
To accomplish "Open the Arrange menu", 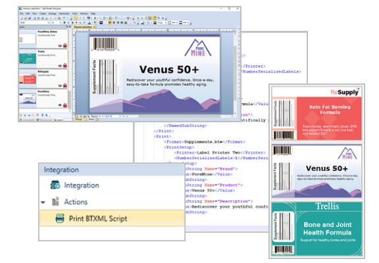I will (53, 14).
